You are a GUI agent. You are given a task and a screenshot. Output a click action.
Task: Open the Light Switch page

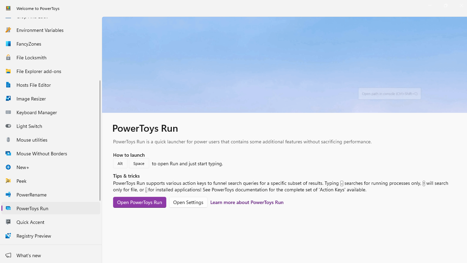pos(51,126)
